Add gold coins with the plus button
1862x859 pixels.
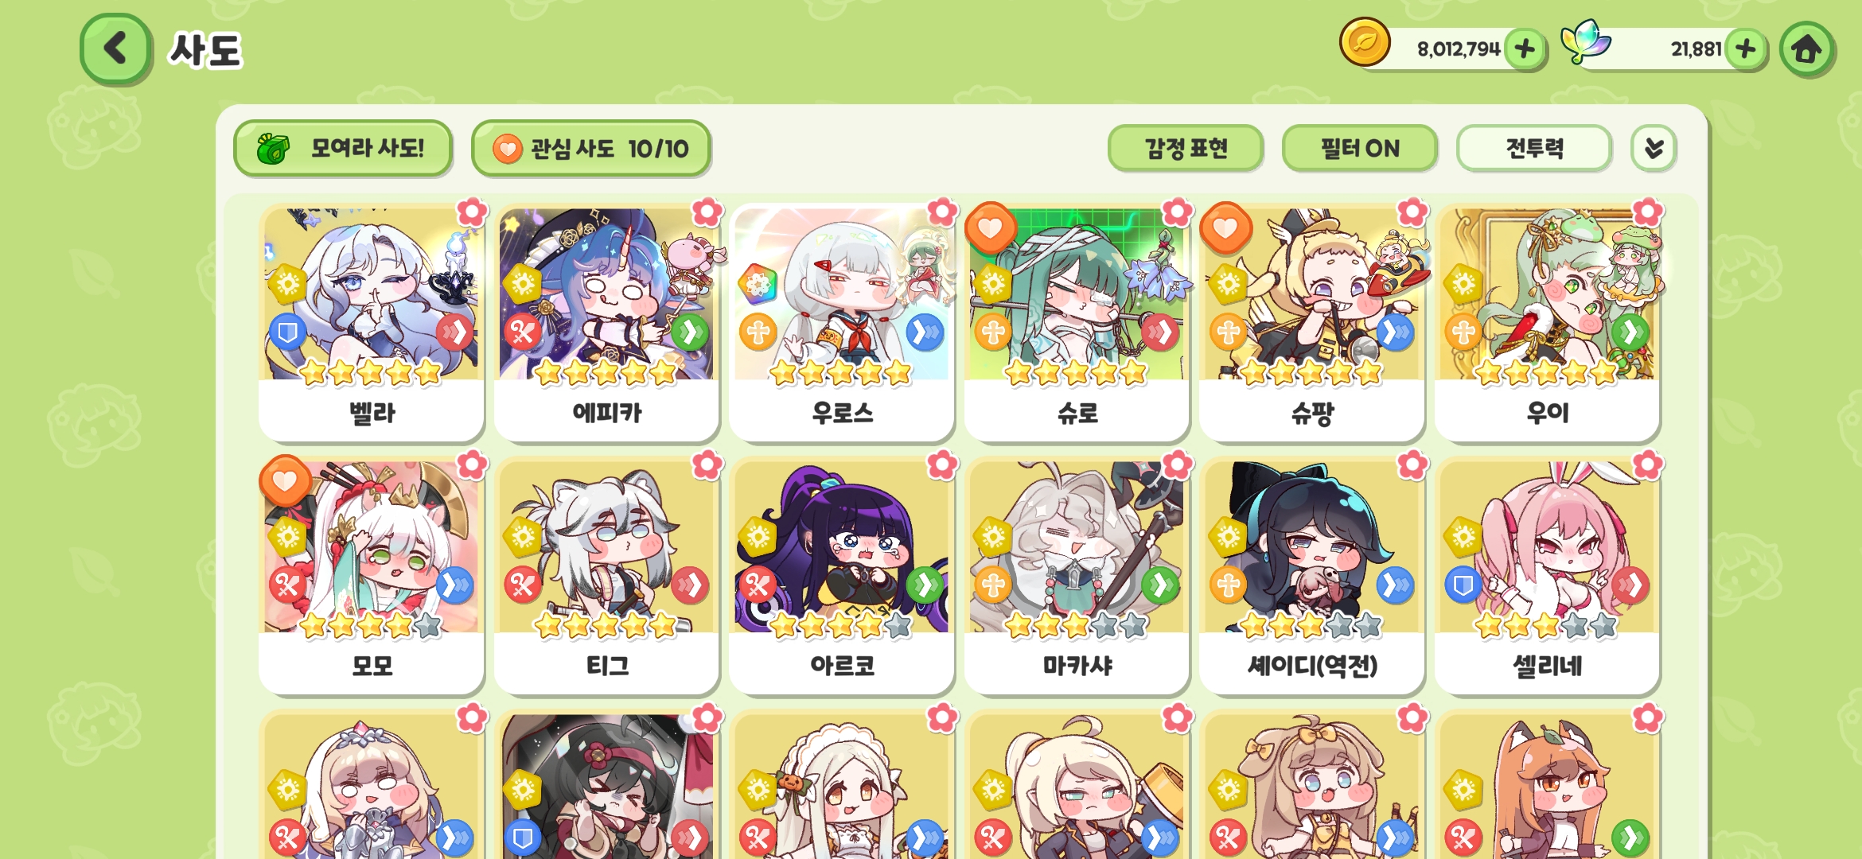tap(1525, 49)
